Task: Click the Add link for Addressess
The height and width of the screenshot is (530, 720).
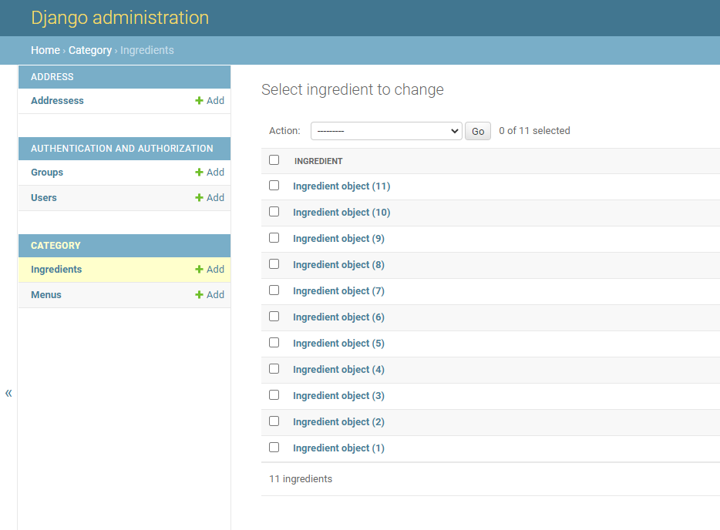Action: 210,100
